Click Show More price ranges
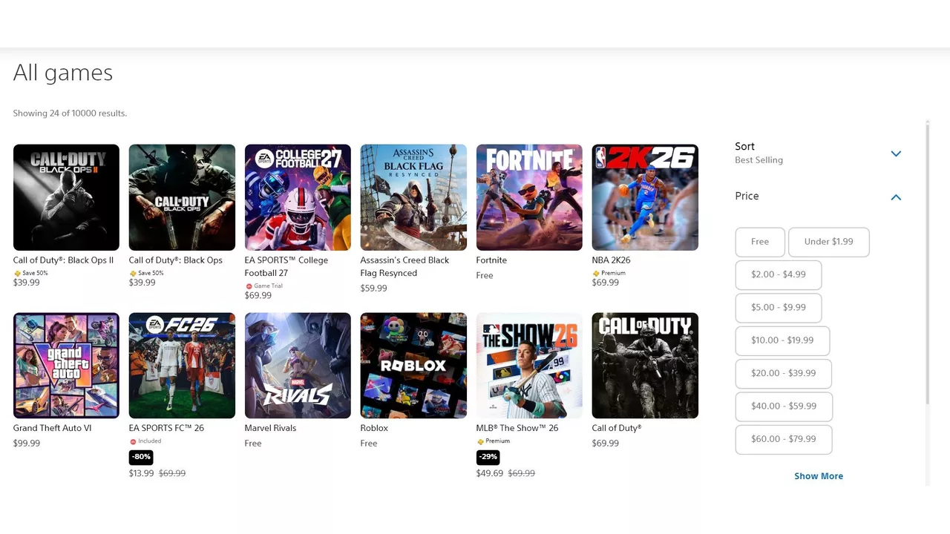 click(x=819, y=476)
